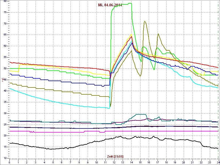The height and width of the screenshot is (165, 220).
Task: Pick the olive curve's peak near 71
Action: [145, 21]
